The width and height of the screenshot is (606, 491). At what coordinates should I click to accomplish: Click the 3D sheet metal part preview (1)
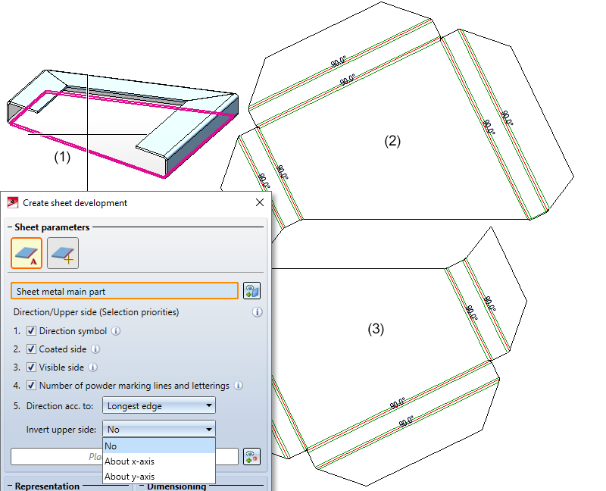pyautogui.click(x=123, y=124)
